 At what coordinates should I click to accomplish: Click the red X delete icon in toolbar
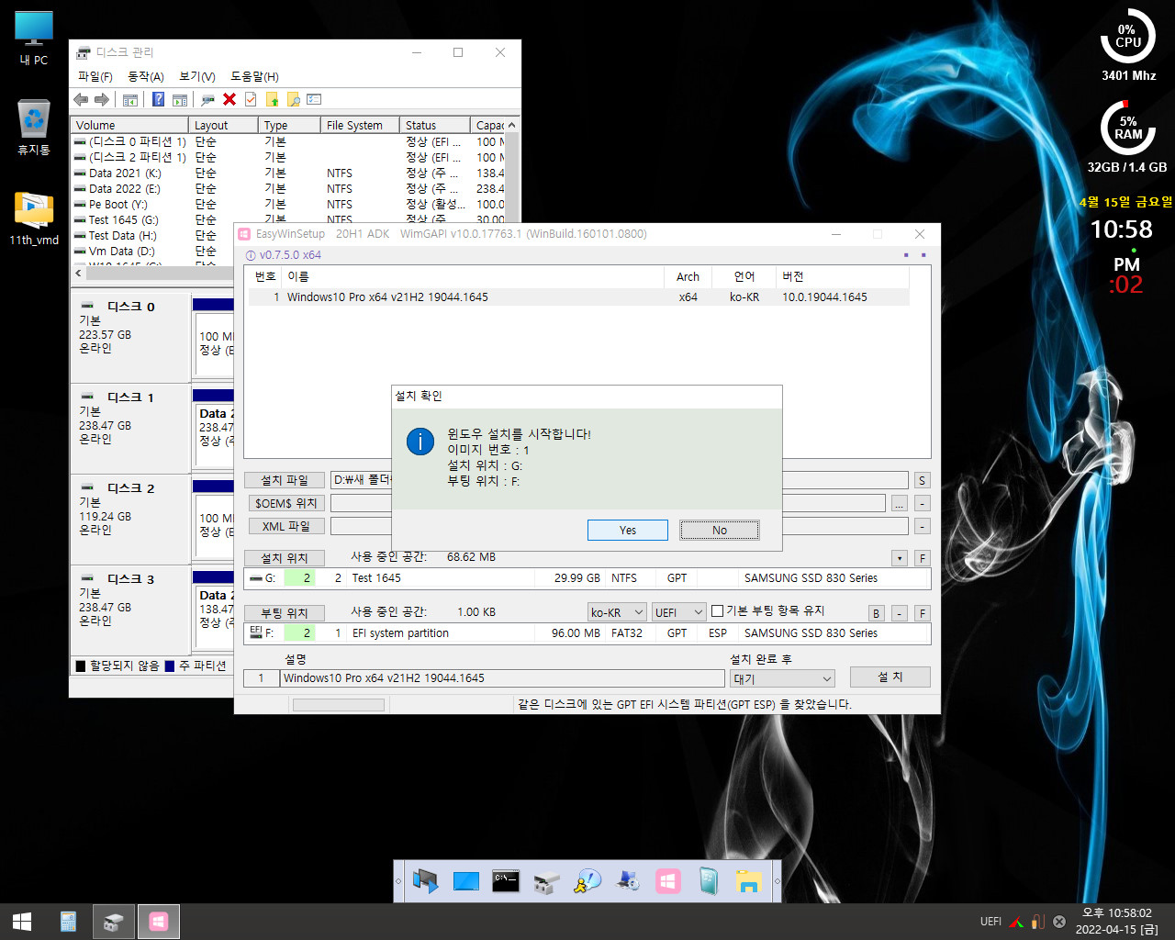coord(229,99)
